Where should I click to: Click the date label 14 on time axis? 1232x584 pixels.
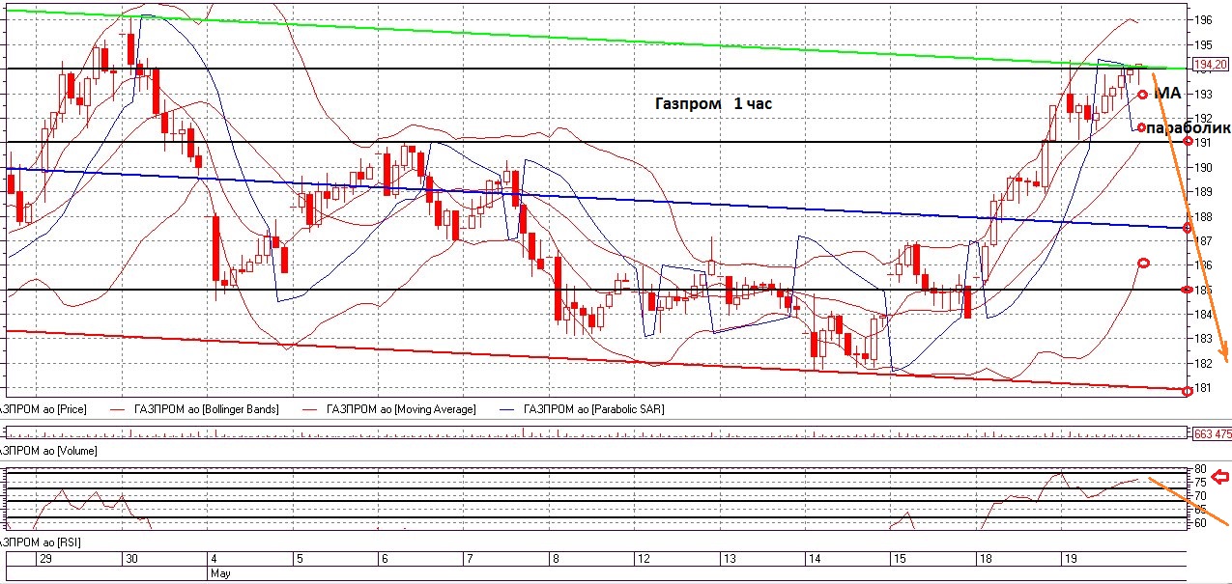(816, 559)
